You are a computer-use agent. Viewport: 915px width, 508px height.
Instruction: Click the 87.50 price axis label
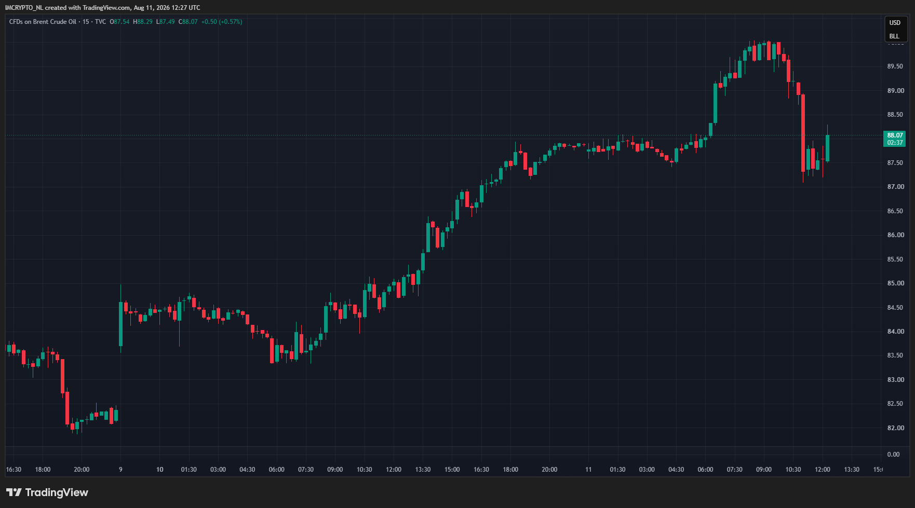point(895,163)
